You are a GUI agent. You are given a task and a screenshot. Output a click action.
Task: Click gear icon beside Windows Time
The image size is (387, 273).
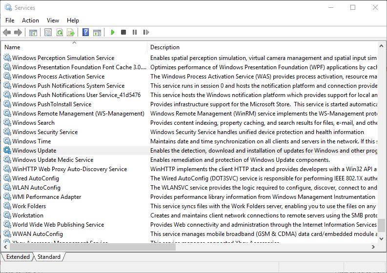coord(7,141)
